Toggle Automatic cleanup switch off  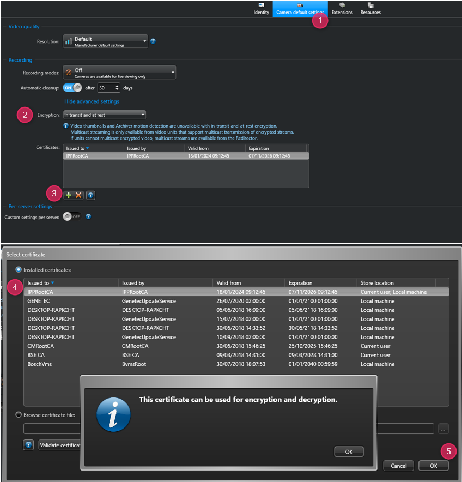[x=72, y=87]
